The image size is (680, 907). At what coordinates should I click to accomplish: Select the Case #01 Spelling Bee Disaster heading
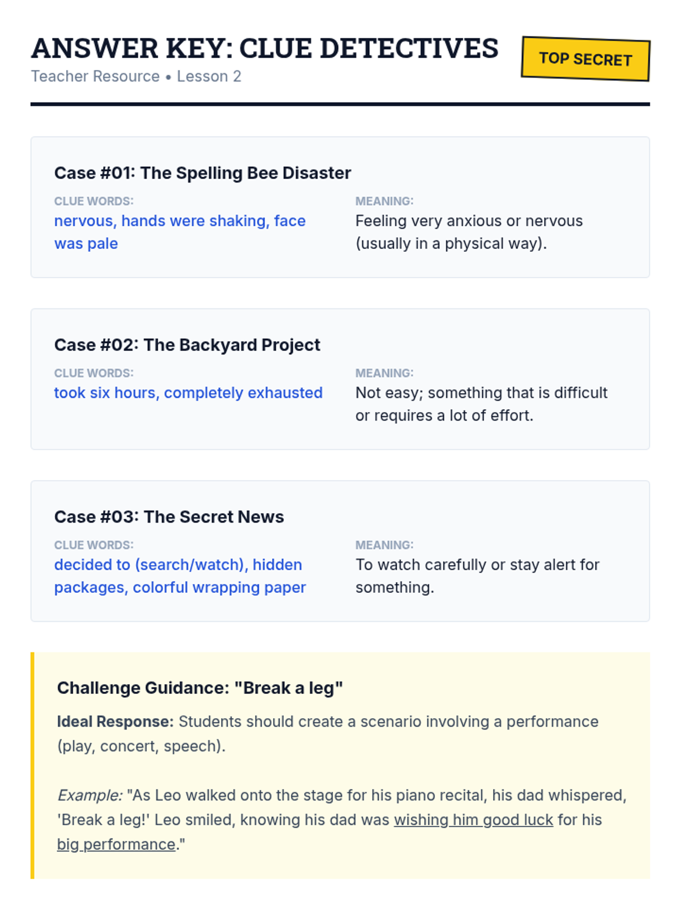click(202, 173)
